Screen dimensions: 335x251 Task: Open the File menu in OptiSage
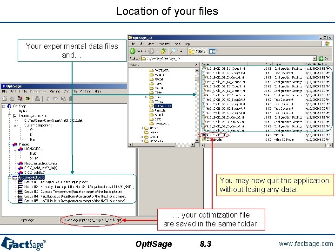pyautogui.click(x=5, y=92)
